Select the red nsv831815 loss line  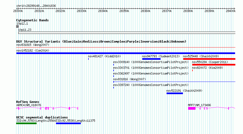tap(126, 47)
